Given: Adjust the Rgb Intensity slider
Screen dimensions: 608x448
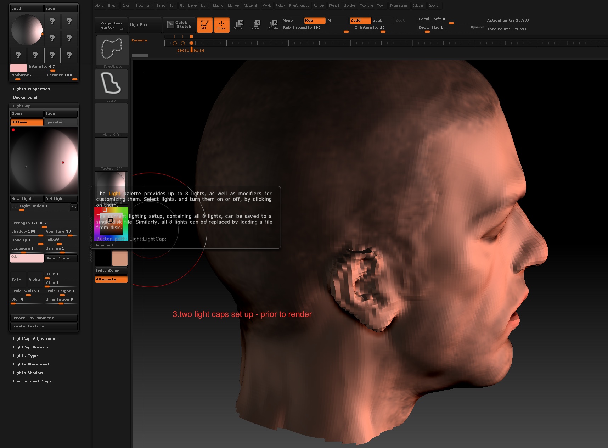Looking at the screenshot, I should tap(316, 29).
